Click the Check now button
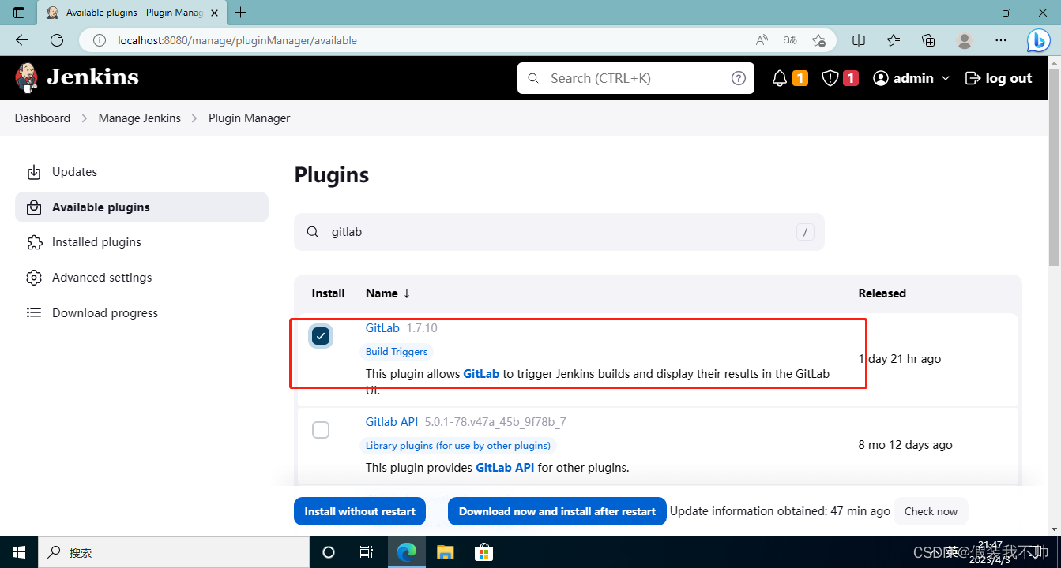The image size is (1061, 568). [931, 511]
